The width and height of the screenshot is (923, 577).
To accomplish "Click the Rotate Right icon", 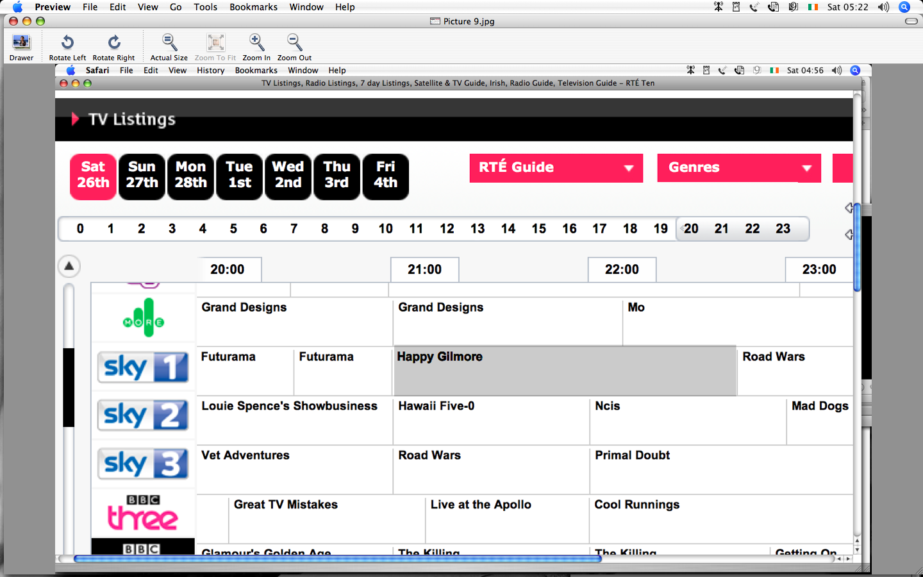I will tap(113, 43).
